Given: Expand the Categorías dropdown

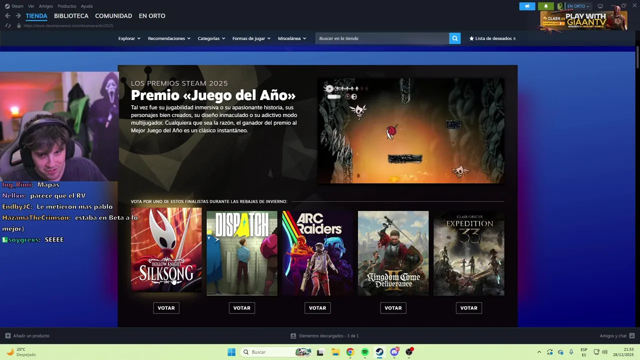Looking at the screenshot, I should pyautogui.click(x=211, y=38).
